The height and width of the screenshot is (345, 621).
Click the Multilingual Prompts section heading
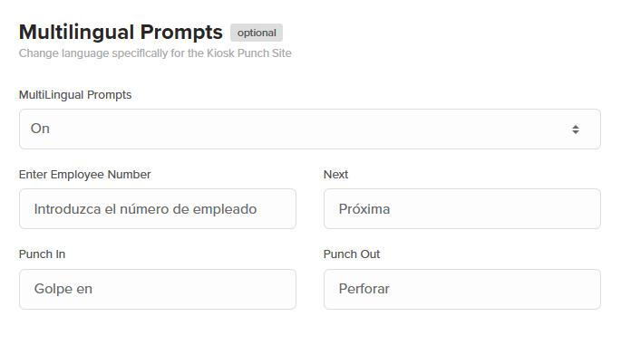[121, 33]
